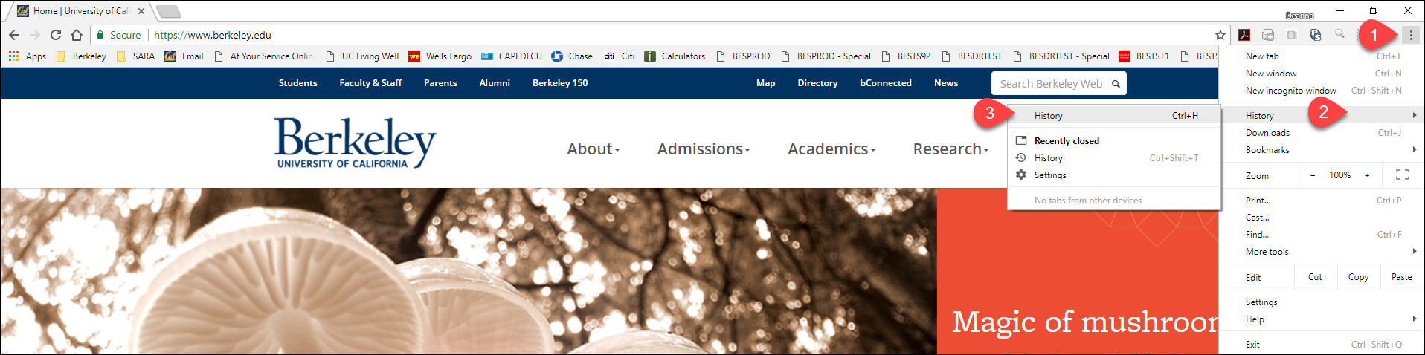Click the Faculty & Staff link
This screenshot has width=1425, height=355.
(370, 83)
